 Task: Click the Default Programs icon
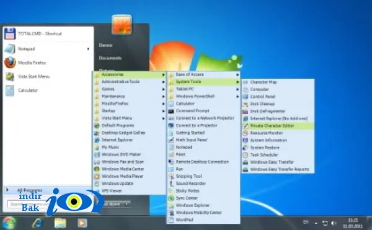(x=97, y=125)
